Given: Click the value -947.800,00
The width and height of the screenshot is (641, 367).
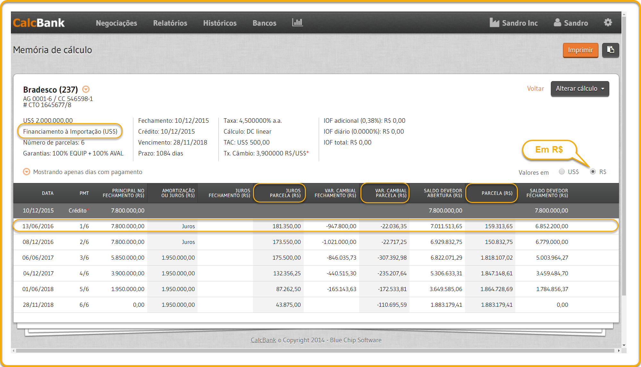Looking at the screenshot, I should pyautogui.click(x=341, y=226).
